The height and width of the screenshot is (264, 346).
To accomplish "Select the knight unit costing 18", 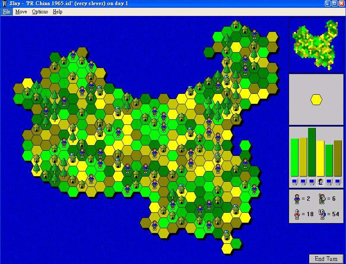I will pos(297,214).
